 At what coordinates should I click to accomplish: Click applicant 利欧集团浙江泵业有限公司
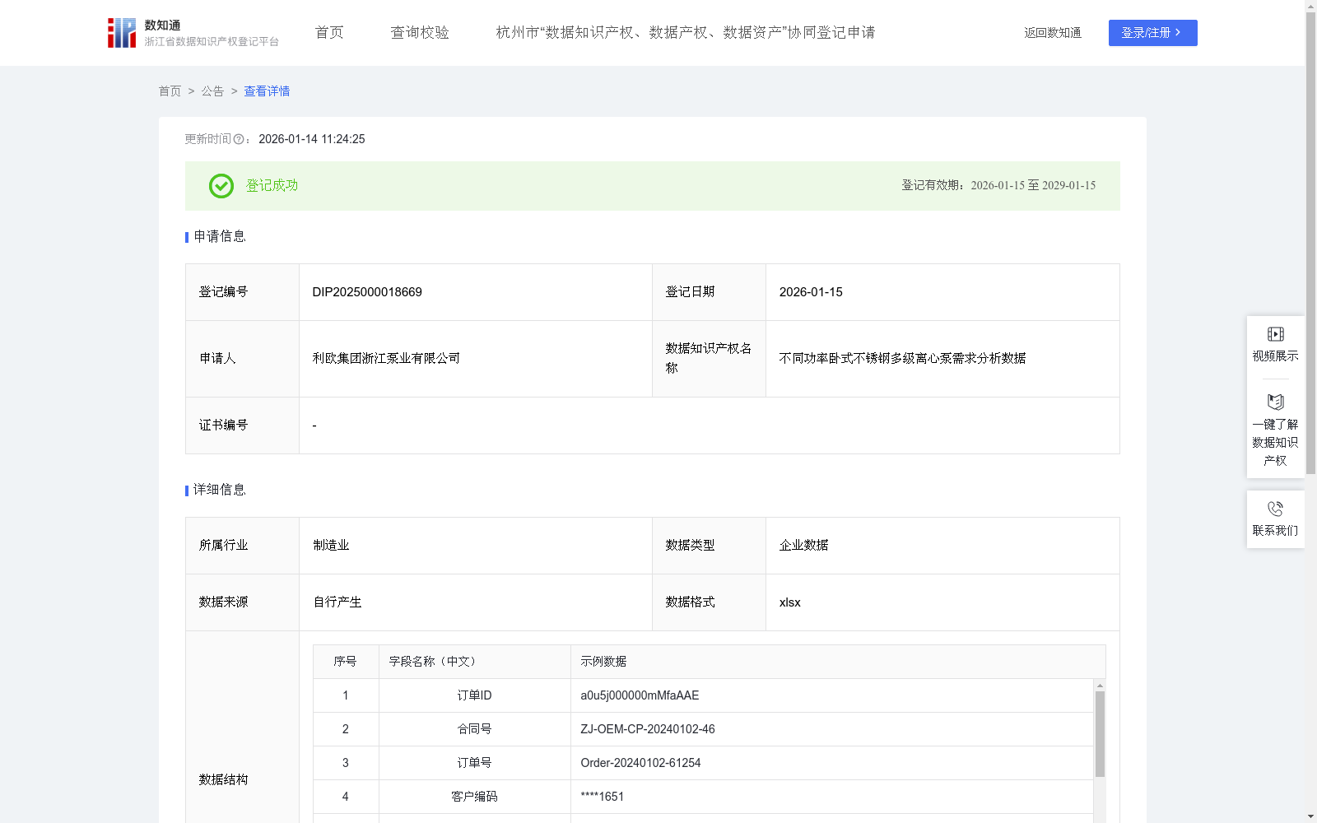[x=386, y=358]
